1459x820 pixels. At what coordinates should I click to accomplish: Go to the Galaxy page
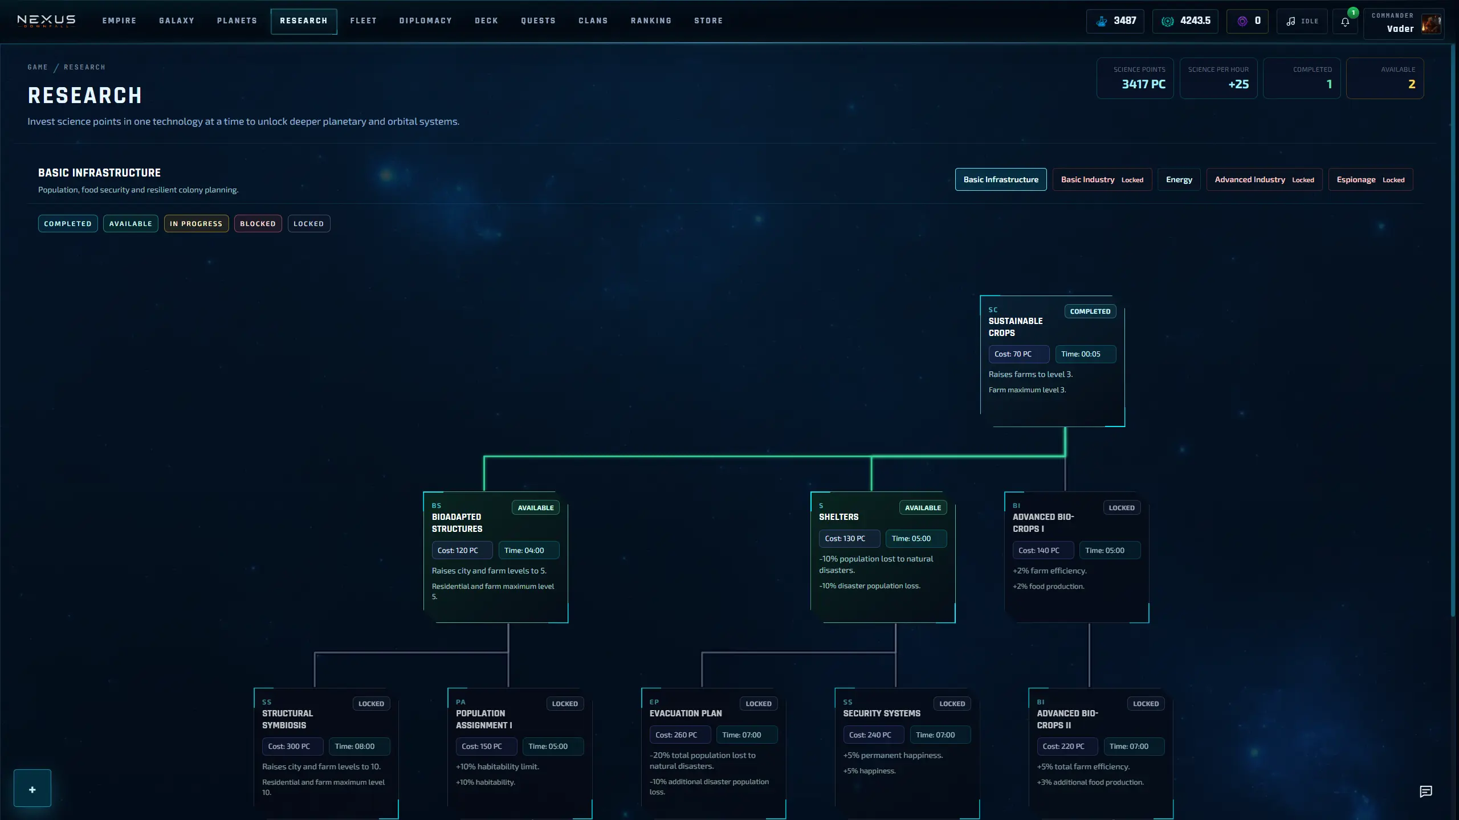point(177,21)
